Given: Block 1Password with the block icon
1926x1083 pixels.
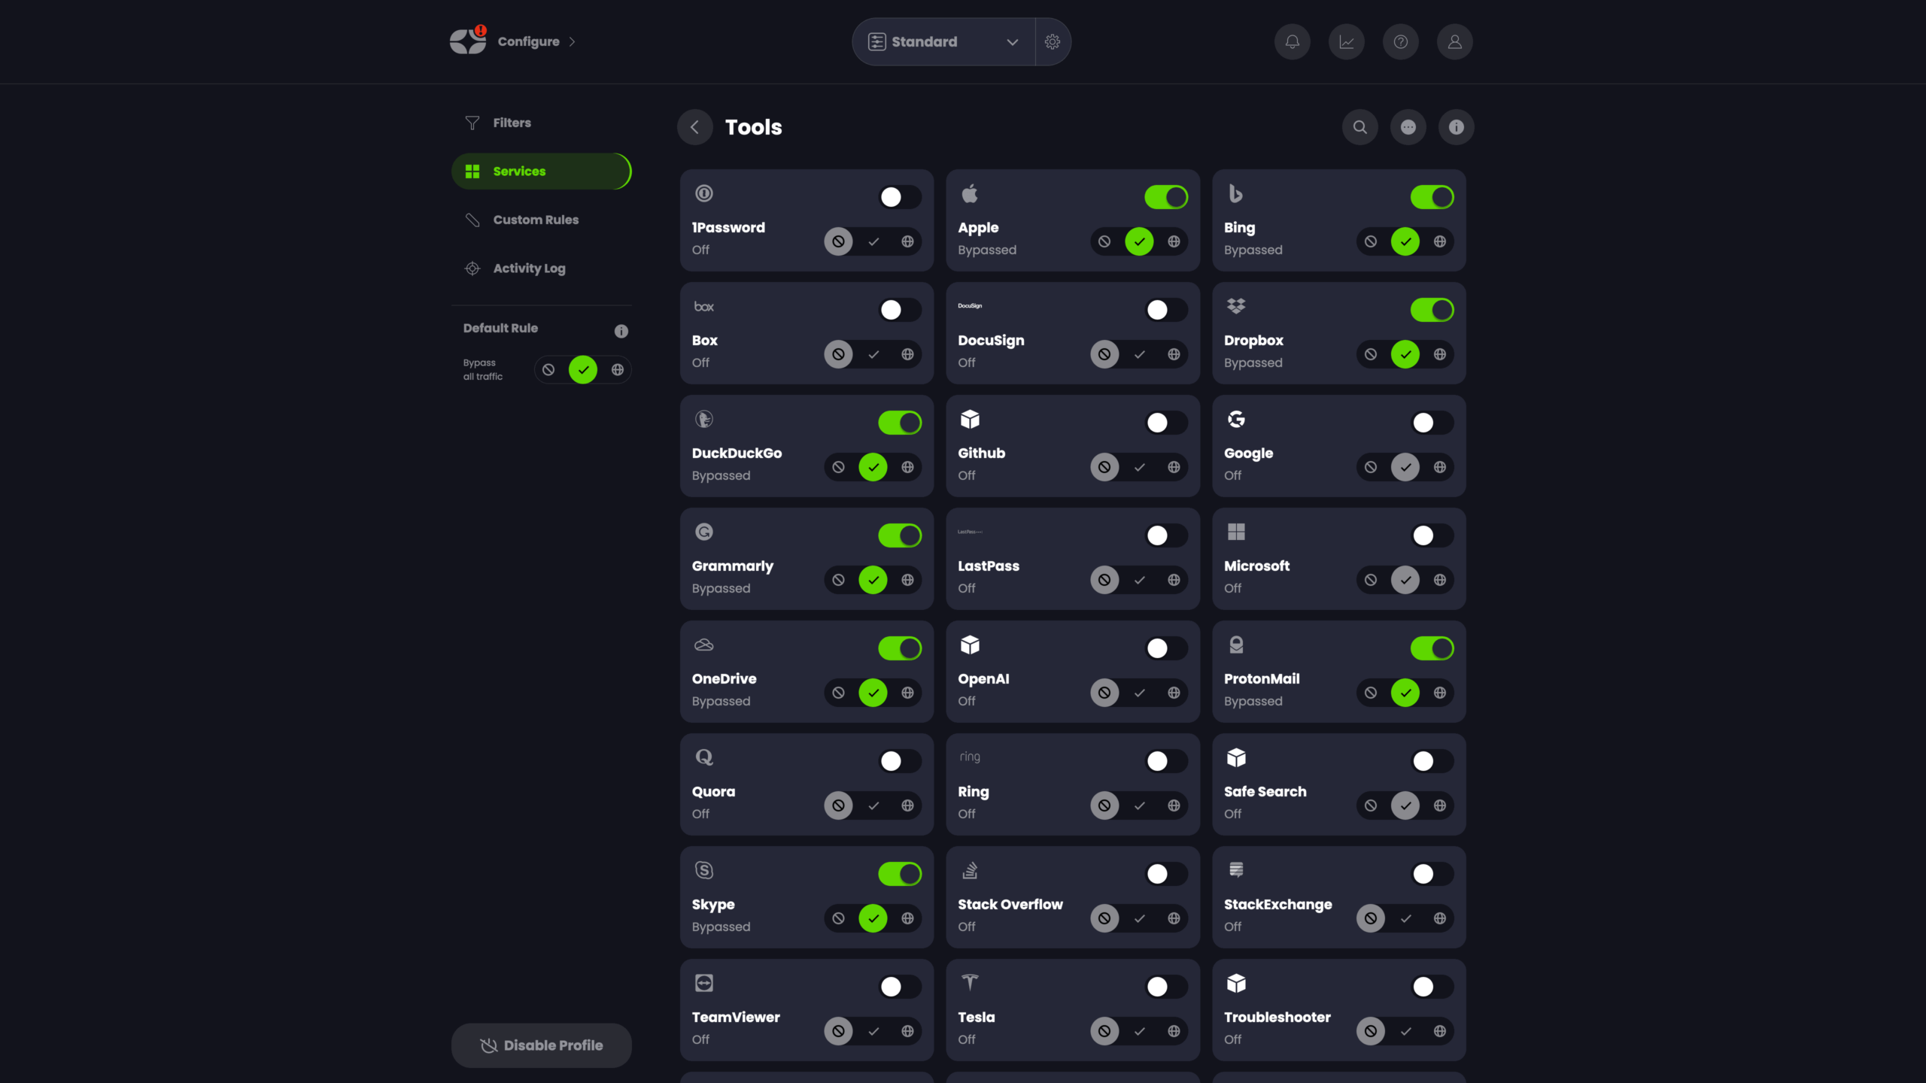Looking at the screenshot, I should (x=838, y=241).
